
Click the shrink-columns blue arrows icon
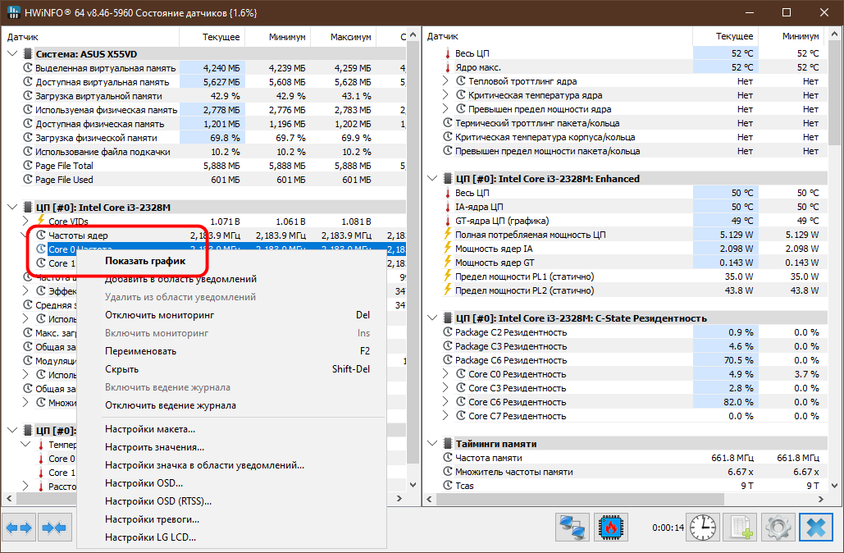(x=54, y=527)
